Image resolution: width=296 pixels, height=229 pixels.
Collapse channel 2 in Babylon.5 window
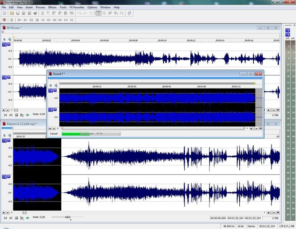[9, 176]
